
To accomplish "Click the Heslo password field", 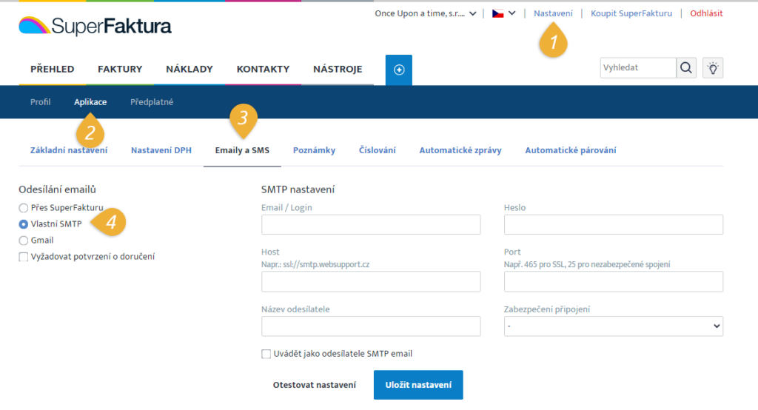I will (x=614, y=225).
